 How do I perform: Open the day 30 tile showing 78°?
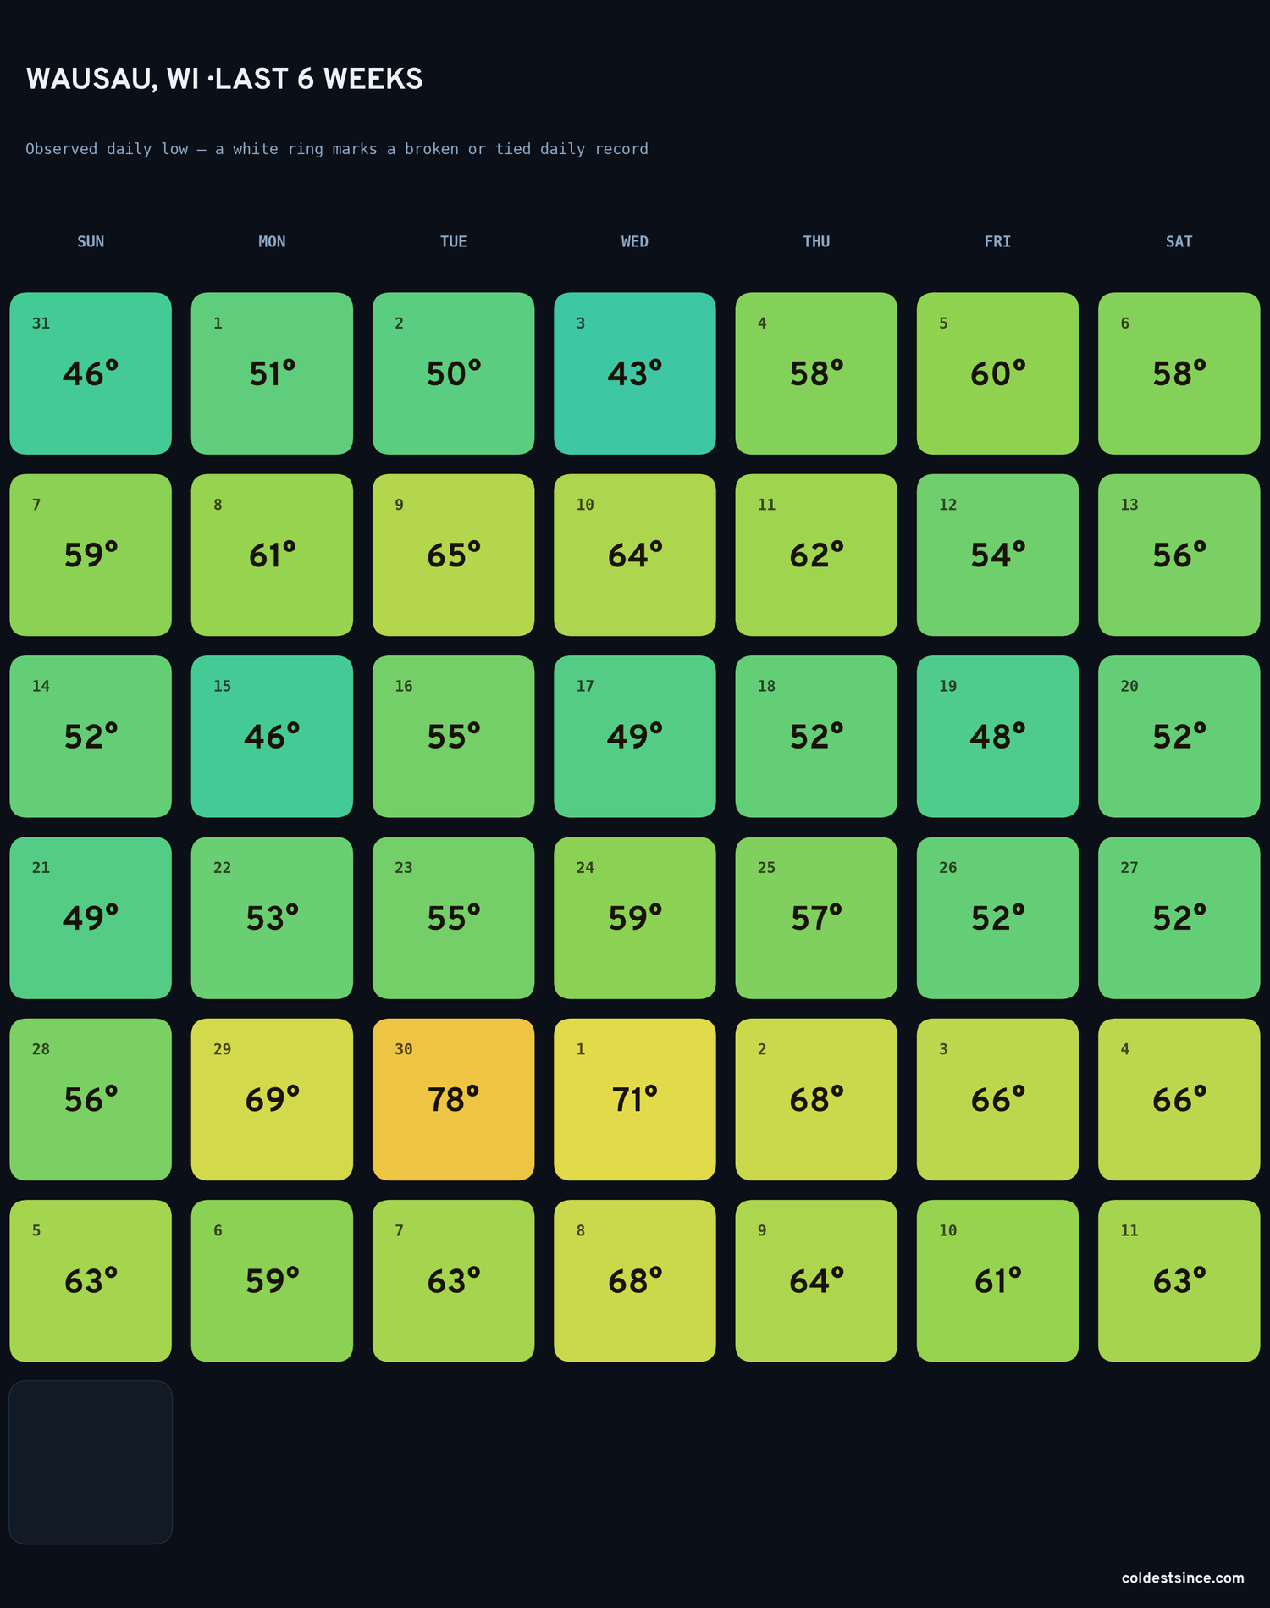click(x=453, y=1099)
